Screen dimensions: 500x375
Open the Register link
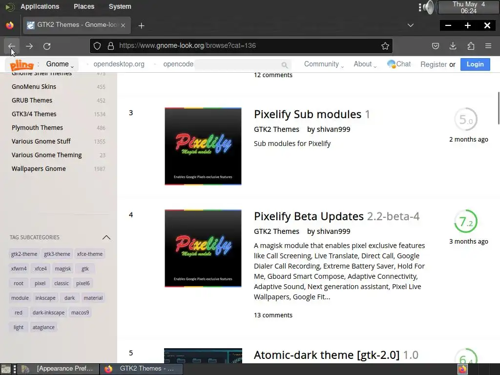click(x=434, y=64)
